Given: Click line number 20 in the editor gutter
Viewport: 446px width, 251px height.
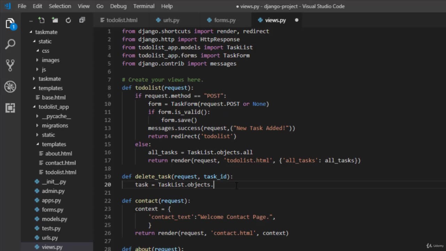Looking at the screenshot, I should (x=107, y=185).
